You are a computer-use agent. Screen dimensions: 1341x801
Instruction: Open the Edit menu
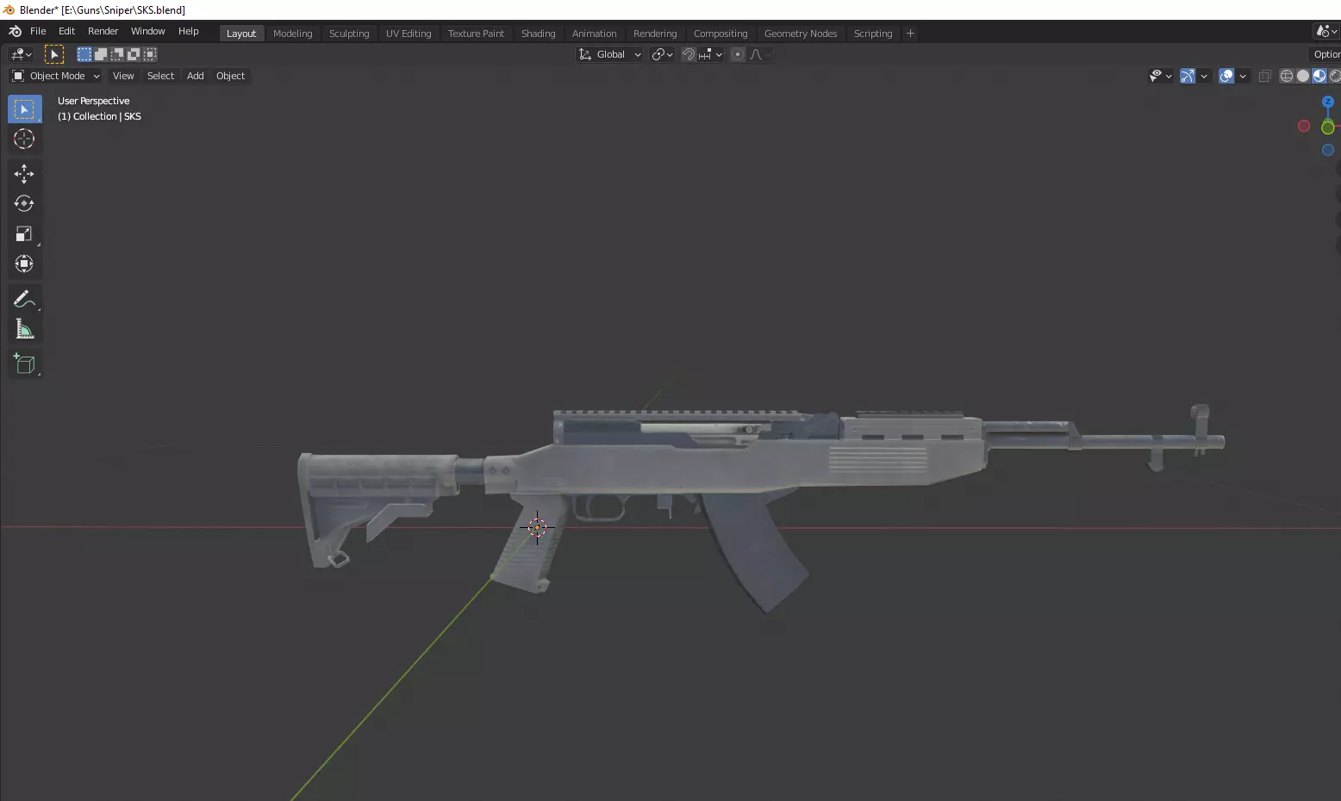[x=66, y=31]
